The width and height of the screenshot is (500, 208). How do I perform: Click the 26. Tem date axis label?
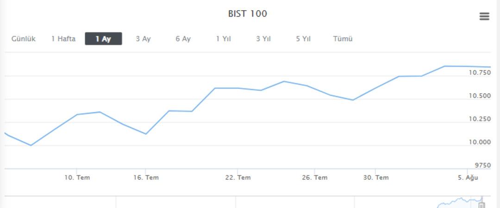pos(315,178)
